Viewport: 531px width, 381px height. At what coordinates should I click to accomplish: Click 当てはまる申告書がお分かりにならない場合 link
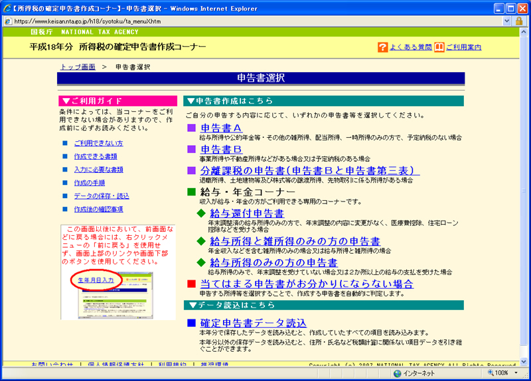click(x=307, y=284)
